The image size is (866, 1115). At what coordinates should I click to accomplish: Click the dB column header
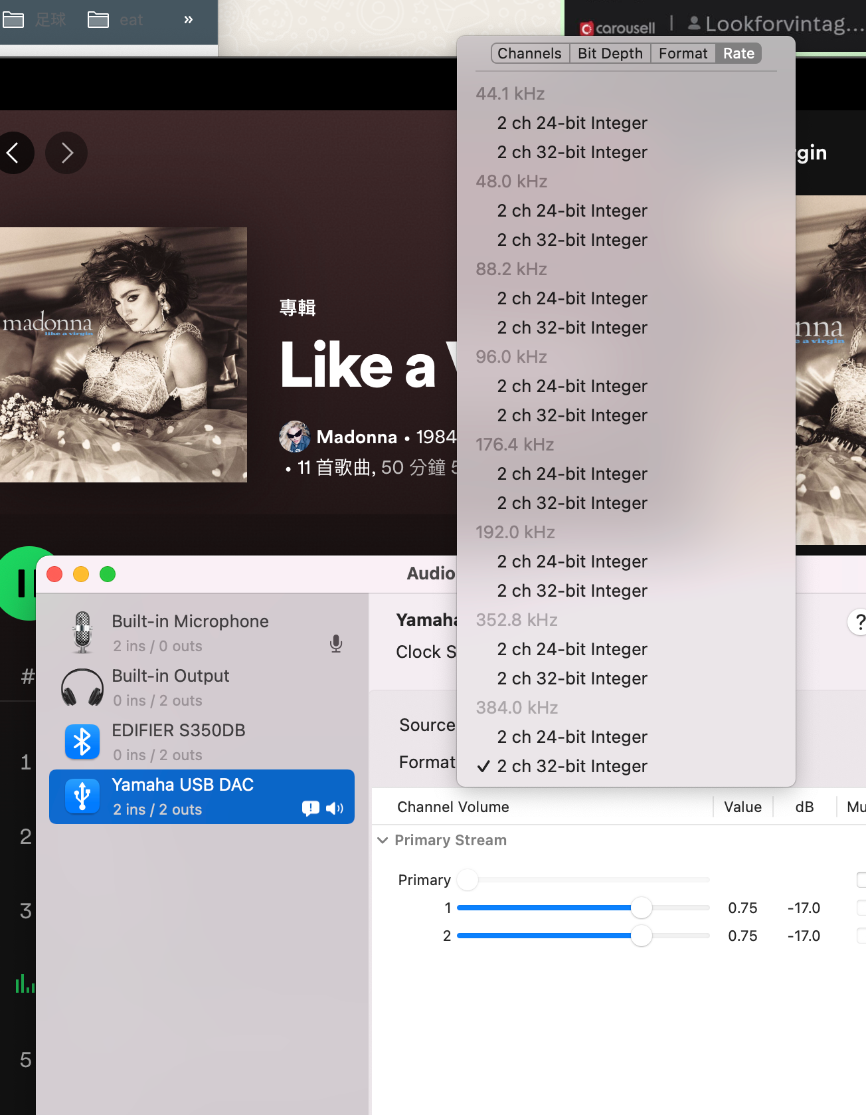[804, 807]
